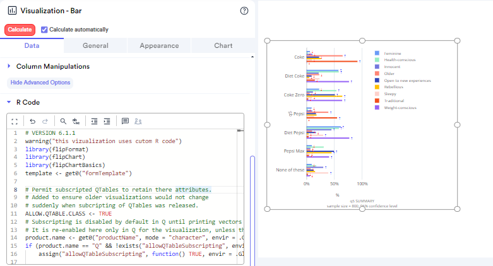Click the chart's top-right resize handle

tap(458, 42)
